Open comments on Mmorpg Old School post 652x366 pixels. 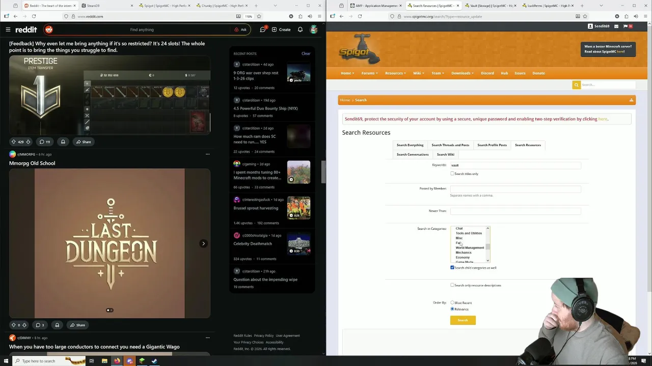(39, 325)
